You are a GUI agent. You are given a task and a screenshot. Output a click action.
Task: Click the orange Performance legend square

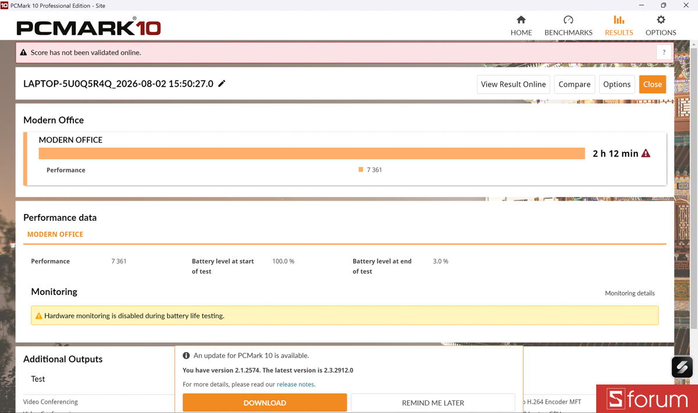361,170
